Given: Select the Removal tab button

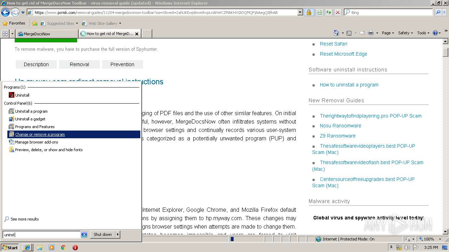Looking at the screenshot, I should [x=79, y=64].
